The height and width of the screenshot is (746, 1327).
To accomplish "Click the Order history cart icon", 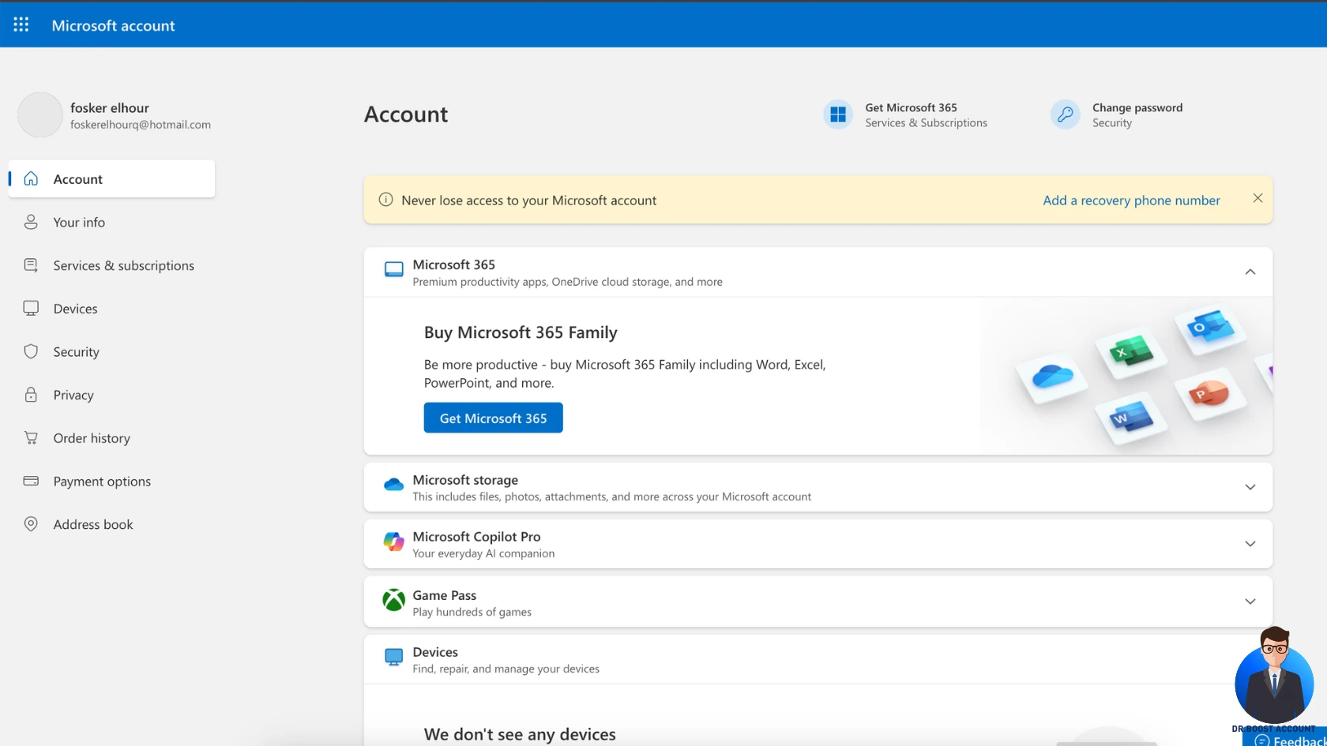I will pyautogui.click(x=31, y=437).
